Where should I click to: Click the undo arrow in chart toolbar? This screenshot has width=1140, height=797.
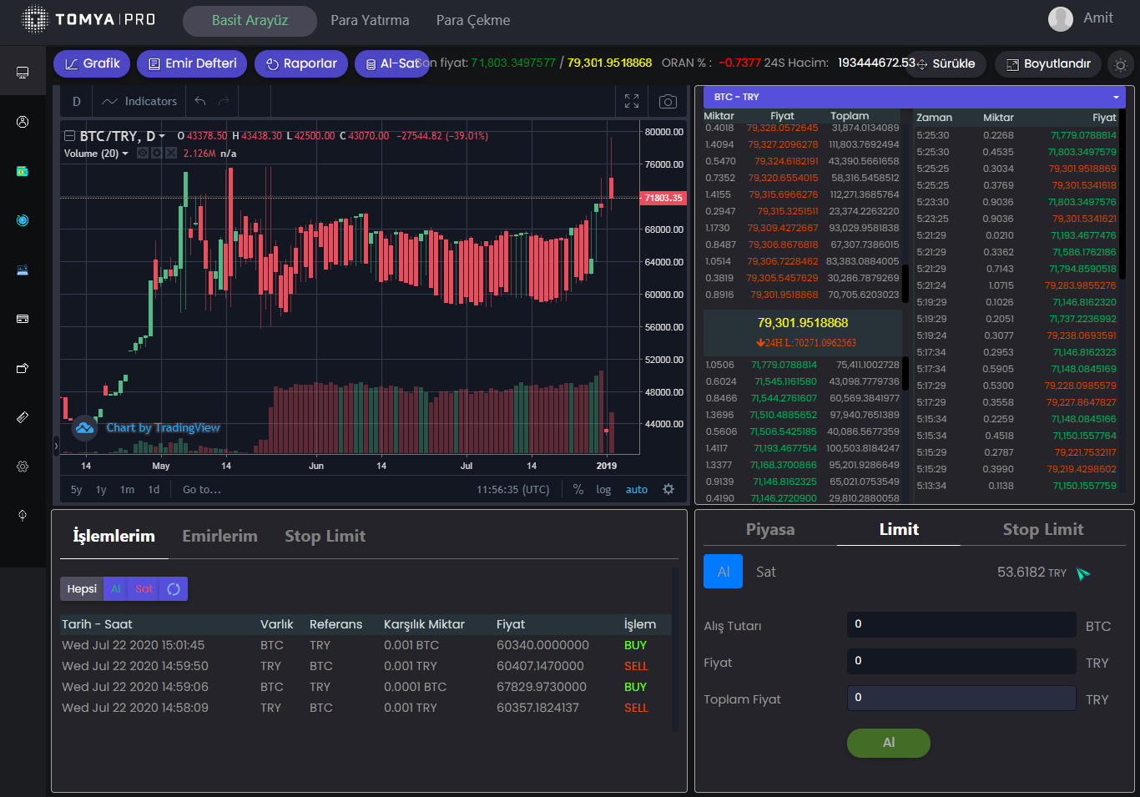click(x=200, y=102)
